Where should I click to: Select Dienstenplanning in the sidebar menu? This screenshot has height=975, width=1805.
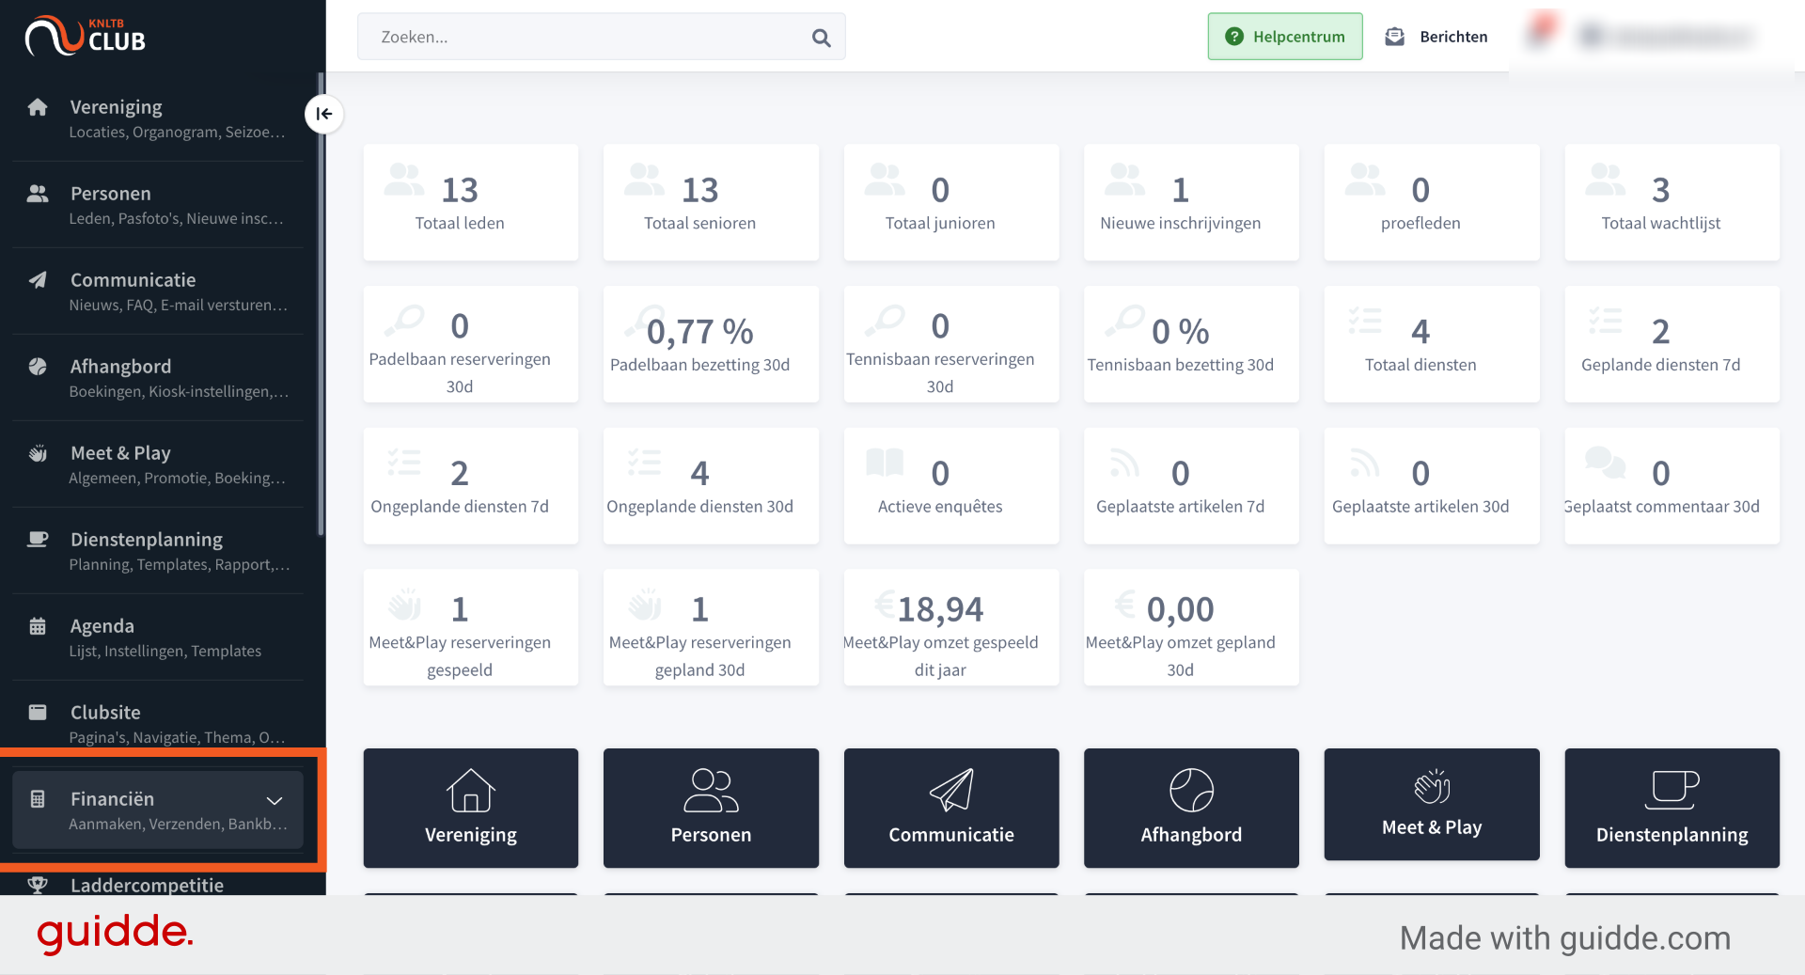click(x=158, y=551)
